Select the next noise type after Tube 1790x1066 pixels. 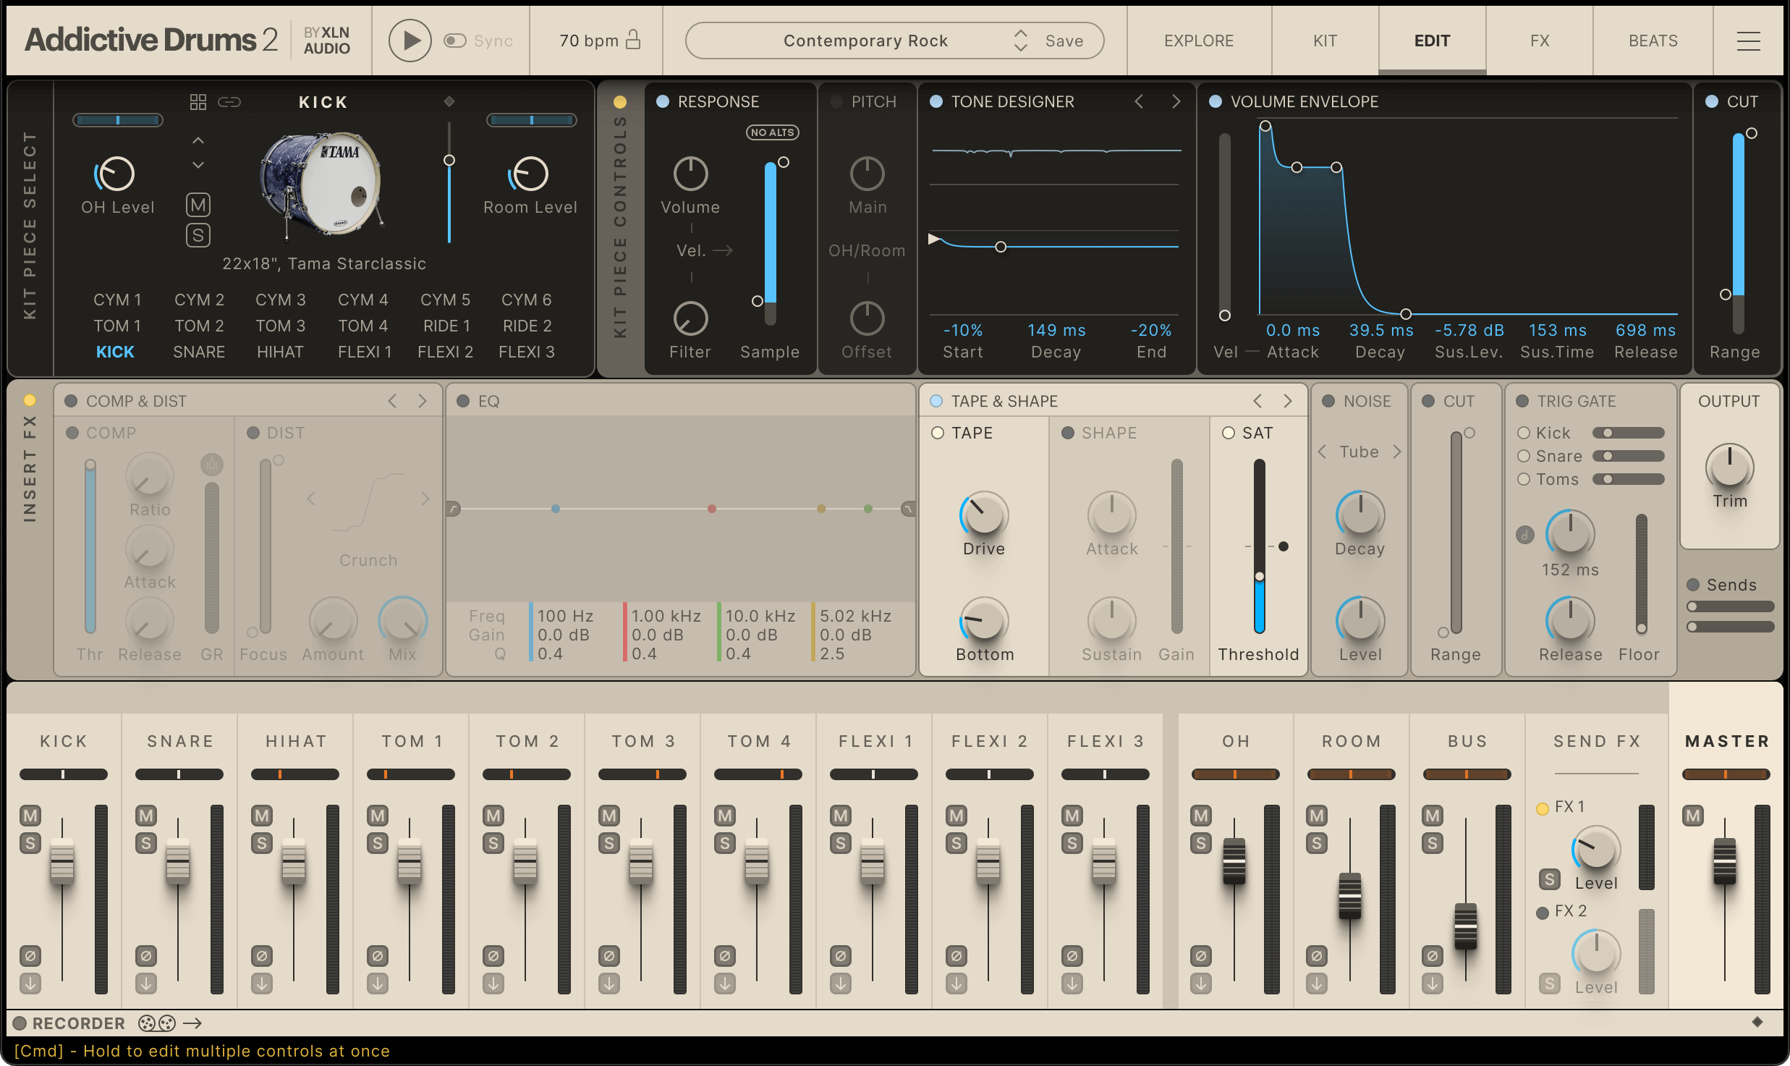click(x=1397, y=452)
